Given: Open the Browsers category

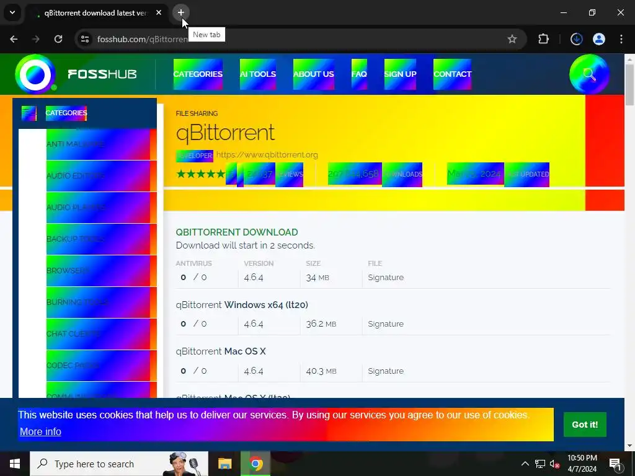Looking at the screenshot, I should 101,271.
